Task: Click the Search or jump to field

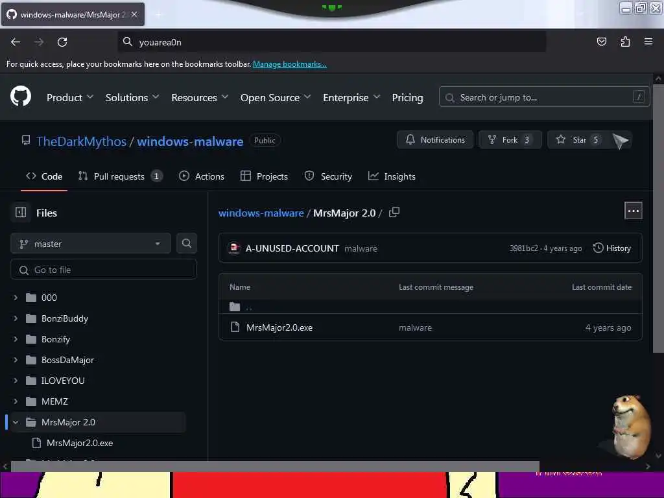Action: click(x=544, y=97)
